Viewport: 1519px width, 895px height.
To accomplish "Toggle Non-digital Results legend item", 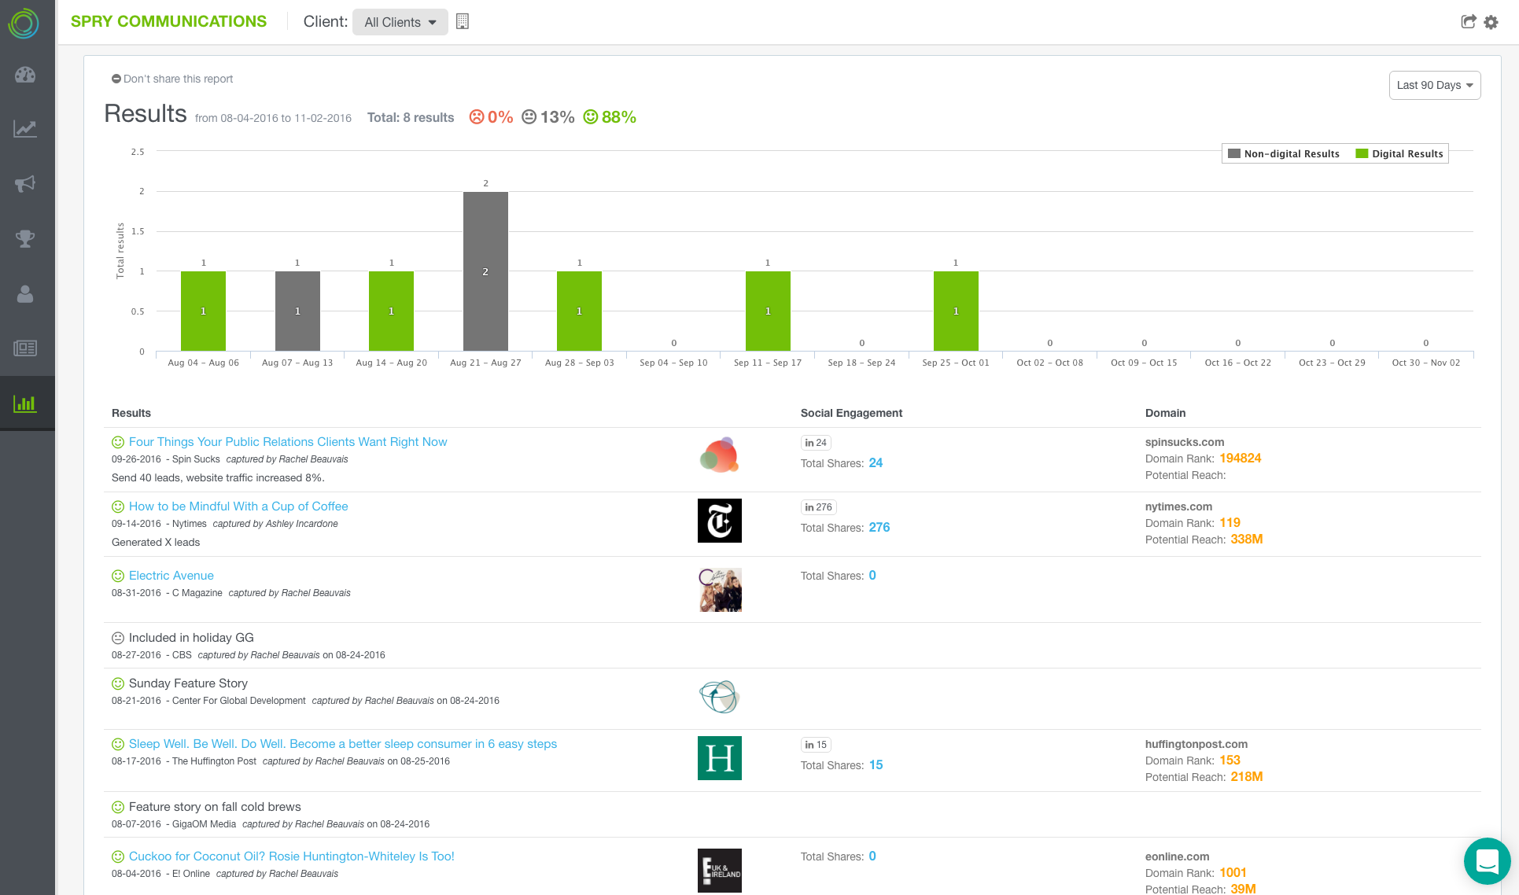I will [x=1284, y=154].
